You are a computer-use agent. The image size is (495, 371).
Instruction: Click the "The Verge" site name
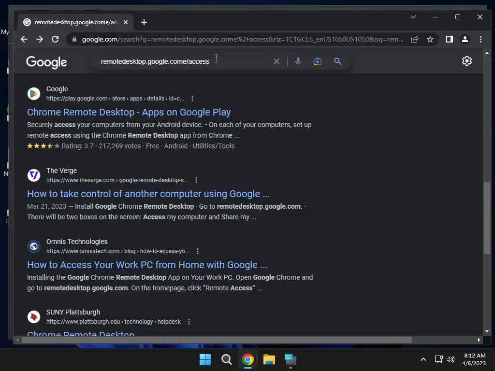[x=61, y=171]
